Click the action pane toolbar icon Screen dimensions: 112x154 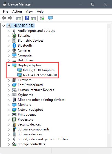(33, 18)
